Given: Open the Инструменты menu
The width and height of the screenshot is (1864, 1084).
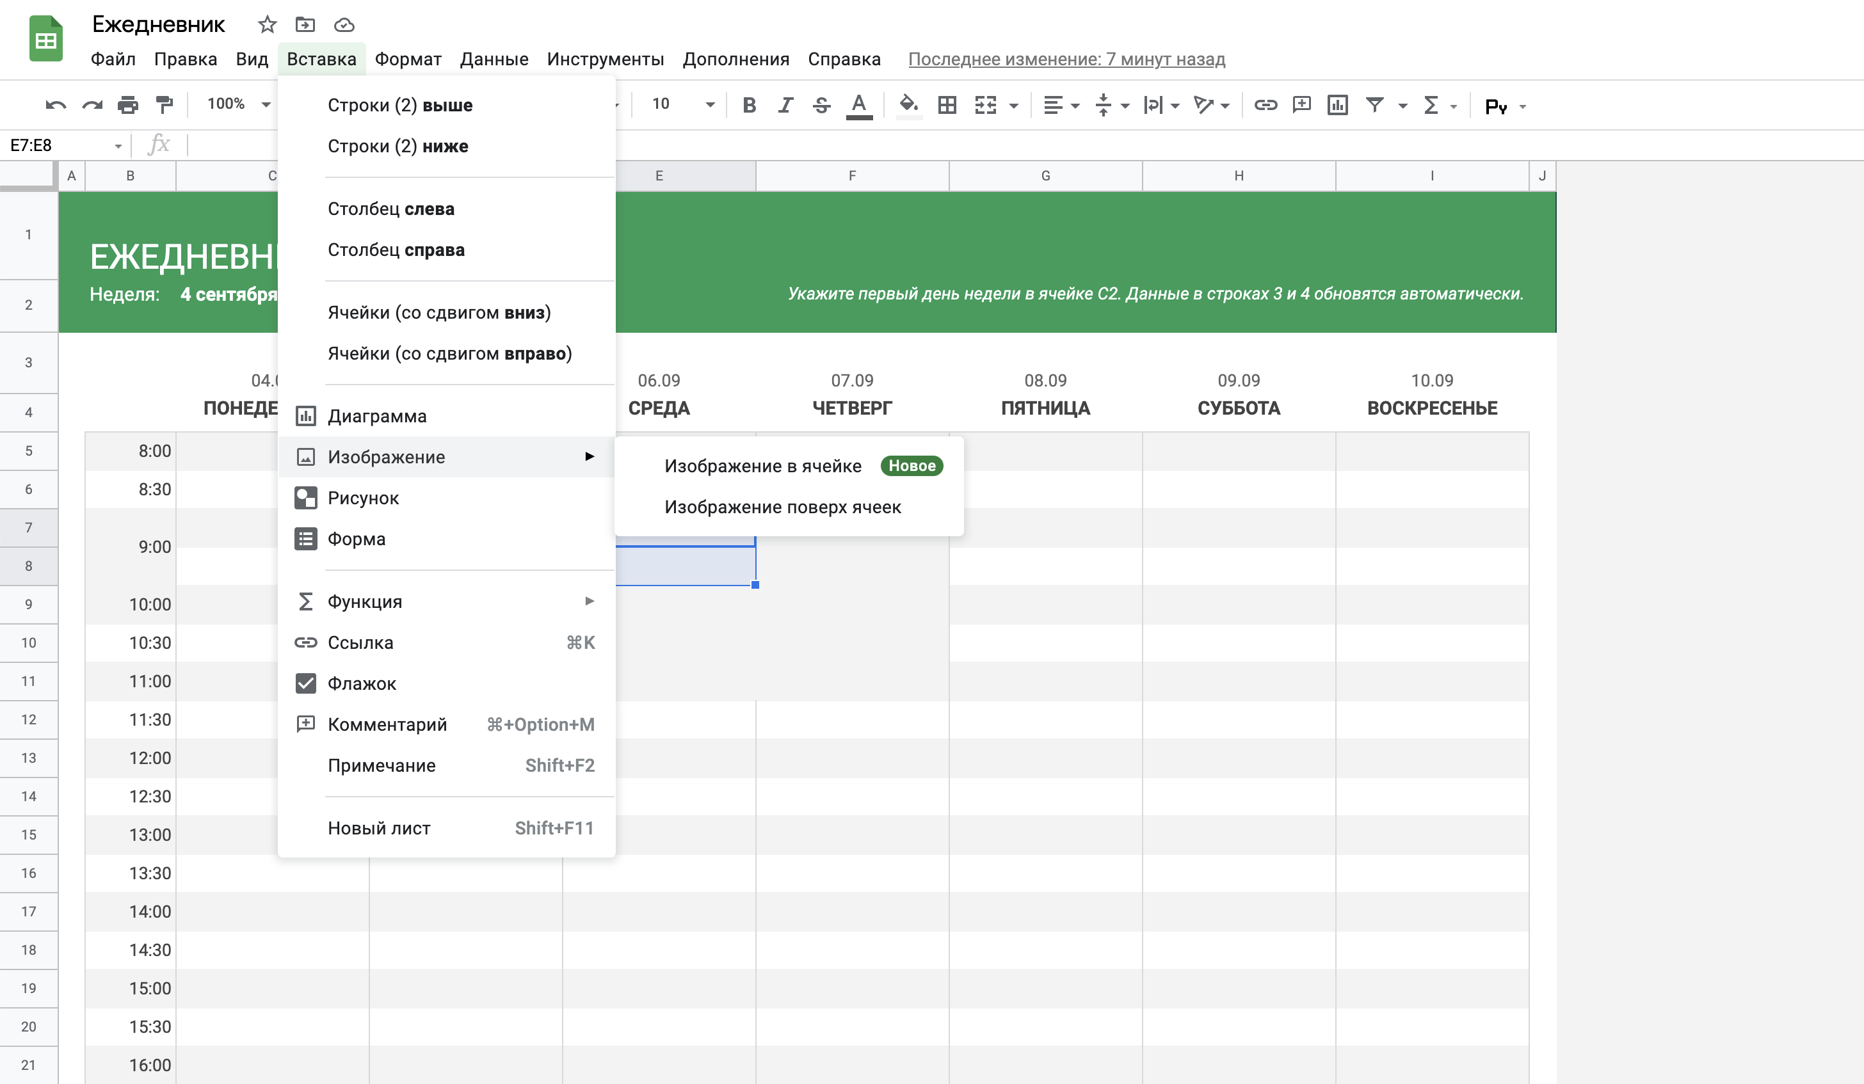Looking at the screenshot, I should coord(605,59).
